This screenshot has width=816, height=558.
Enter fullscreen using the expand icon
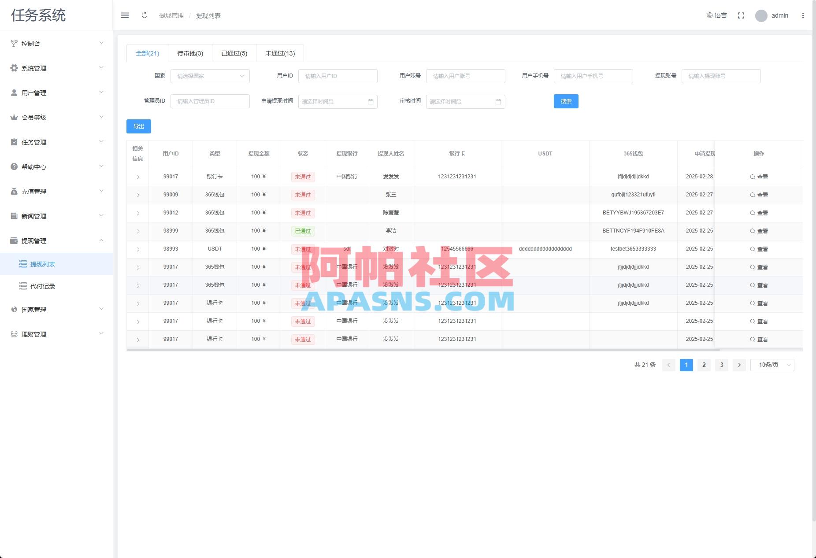741,15
